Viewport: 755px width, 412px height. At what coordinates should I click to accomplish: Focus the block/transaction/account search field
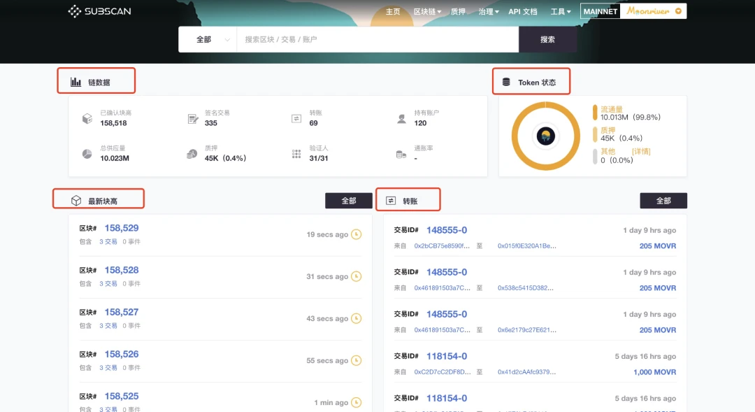[377, 39]
